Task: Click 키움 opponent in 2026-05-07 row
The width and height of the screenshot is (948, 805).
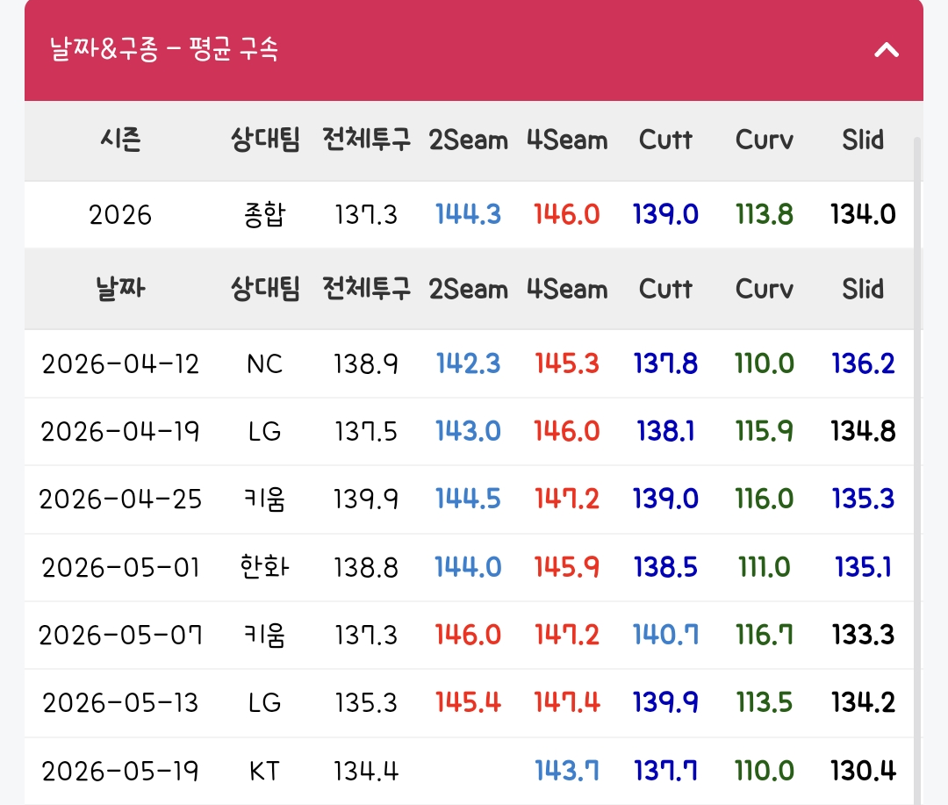Action: (264, 636)
